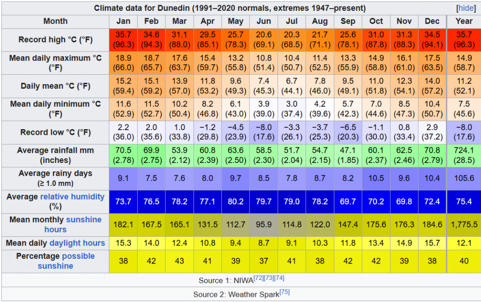Open the sunshine hours link
The width and height of the screenshot is (481, 302).
click(73, 225)
